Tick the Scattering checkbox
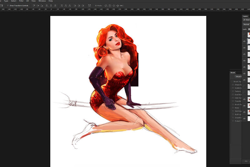This screenshot has height=167, width=250. pyautogui.click(x=233, y=88)
